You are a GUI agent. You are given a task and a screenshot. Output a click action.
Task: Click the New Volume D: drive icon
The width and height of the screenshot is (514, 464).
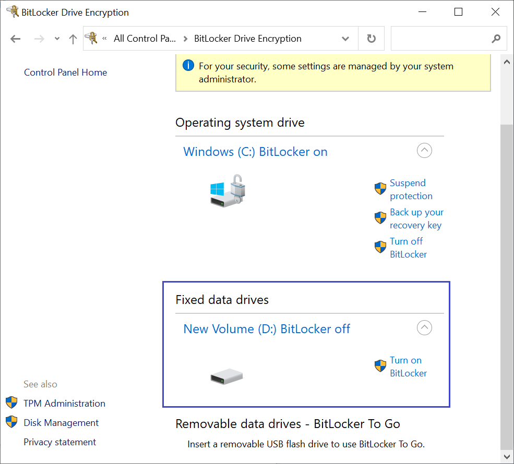227,376
